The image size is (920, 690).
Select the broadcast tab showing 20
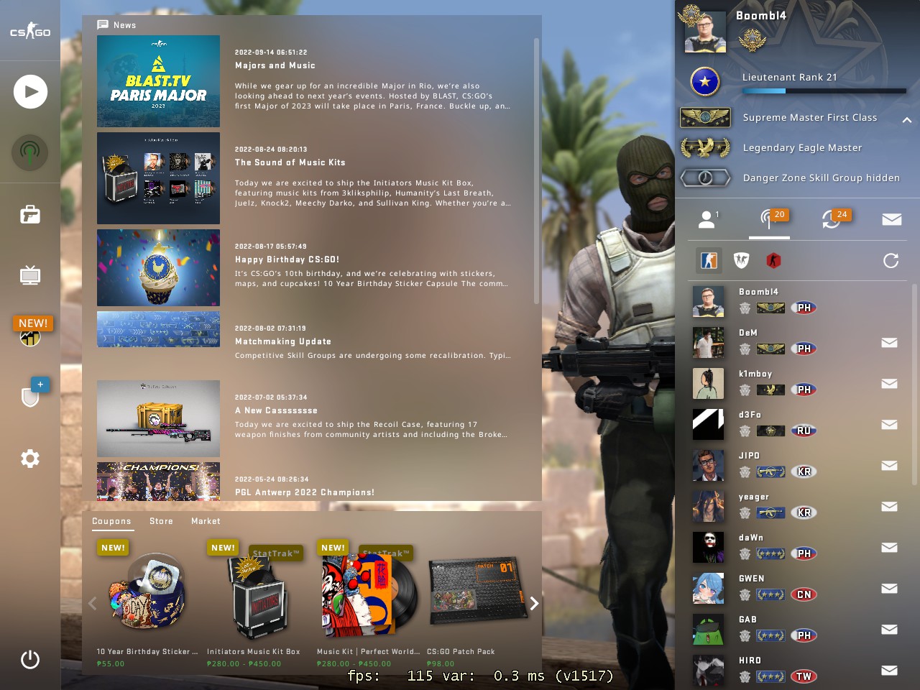coord(770,219)
